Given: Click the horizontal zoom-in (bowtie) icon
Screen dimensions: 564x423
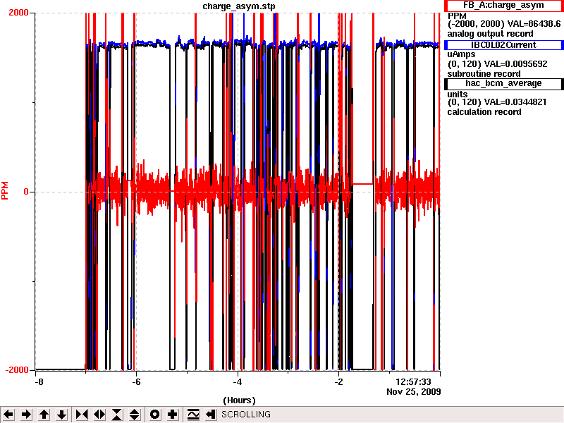Looking at the screenshot, I should [x=82, y=415].
